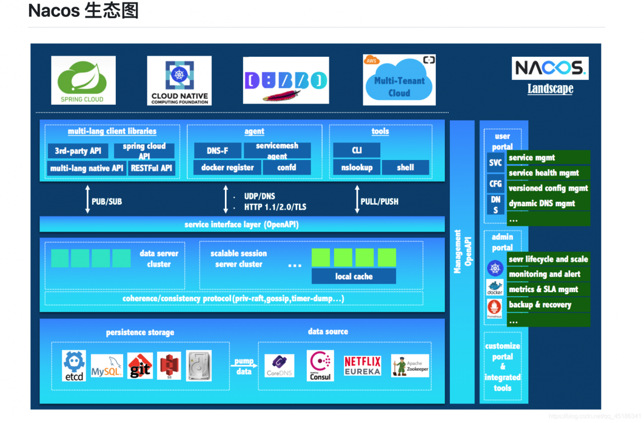Select the "customize portal & integrated tools" box
The width and height of the screenshot is (644, 423).
(503, 367)
